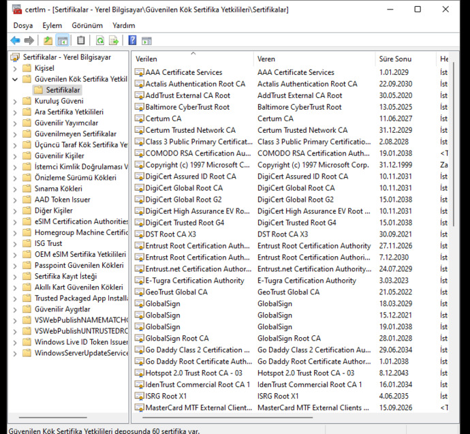This screenshot has height=434, width=470.
Task: Click the Forward arrow toolbar icon
Action: coord(29,40)
